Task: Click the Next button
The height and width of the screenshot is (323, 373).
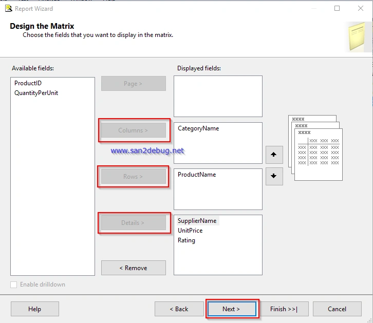Action: pyautogui.click(x=232, y=309)
